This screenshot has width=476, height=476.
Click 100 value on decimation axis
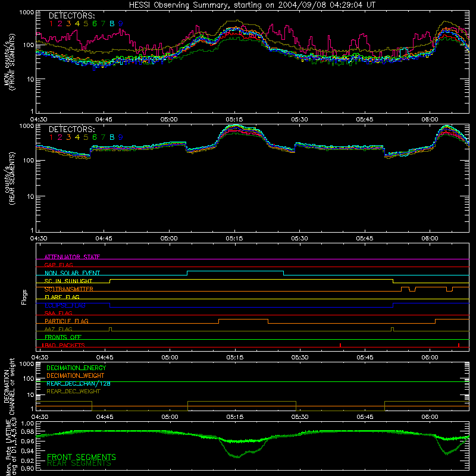click(29, 378)
